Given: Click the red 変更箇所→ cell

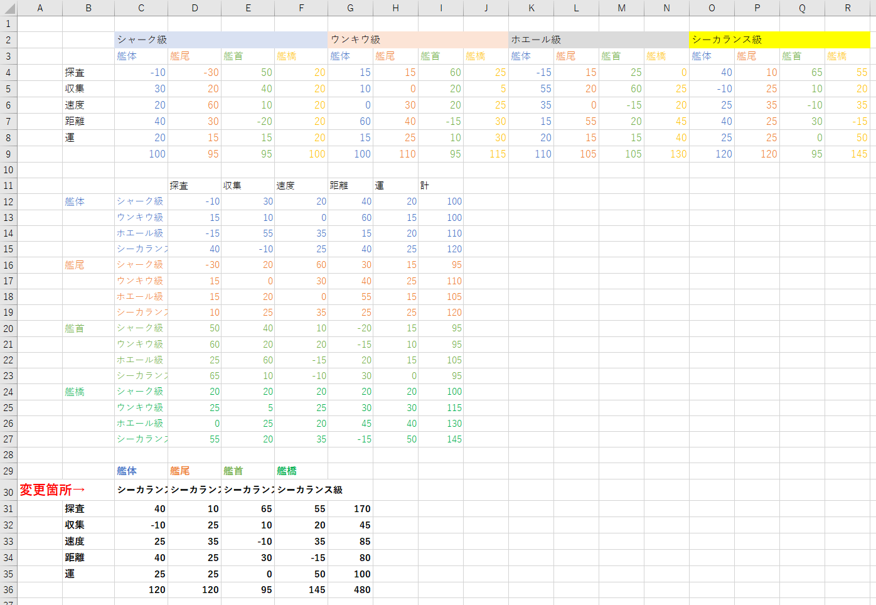Looking at the screenshot, I should point(53,490).
